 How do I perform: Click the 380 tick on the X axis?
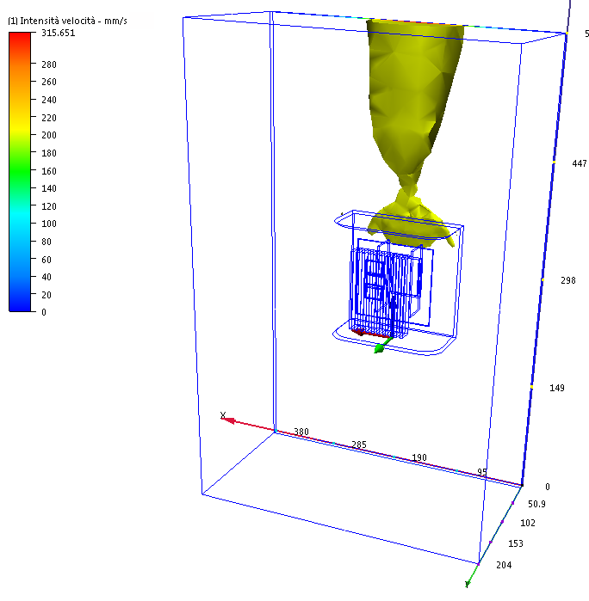point(301,432)
